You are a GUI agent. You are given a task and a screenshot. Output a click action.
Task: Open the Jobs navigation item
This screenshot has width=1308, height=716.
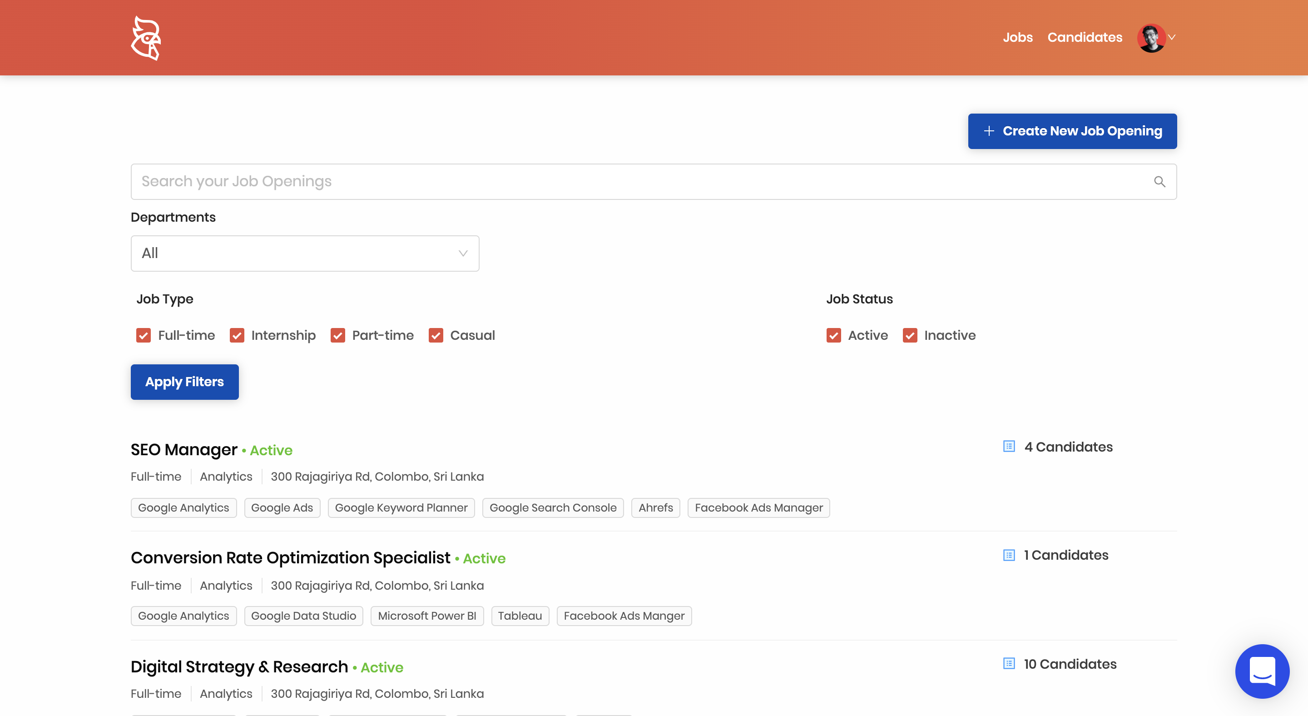(1017, 38)
